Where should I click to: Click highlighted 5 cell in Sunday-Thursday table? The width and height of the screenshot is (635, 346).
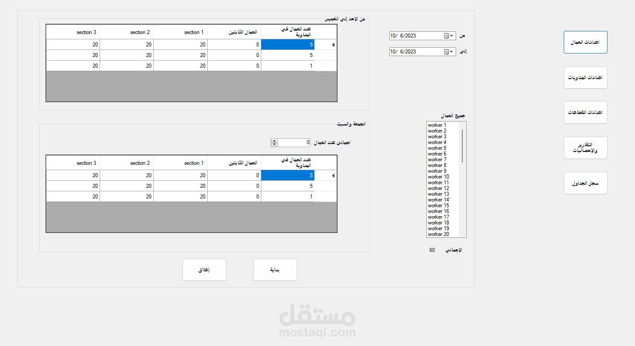tap(288, 45)
